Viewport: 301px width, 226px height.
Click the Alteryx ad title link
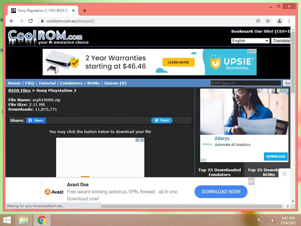coord(222,138)
